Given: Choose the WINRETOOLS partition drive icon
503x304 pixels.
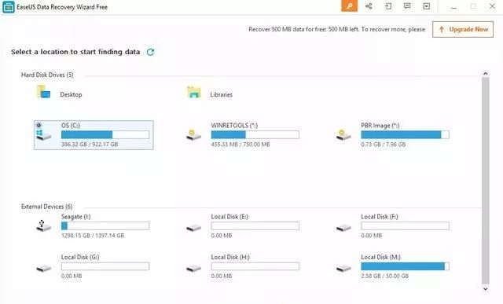Looking at the screenshot, I should (193, 135).
